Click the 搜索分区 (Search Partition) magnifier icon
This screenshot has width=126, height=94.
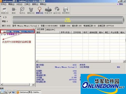pos(40,10)
